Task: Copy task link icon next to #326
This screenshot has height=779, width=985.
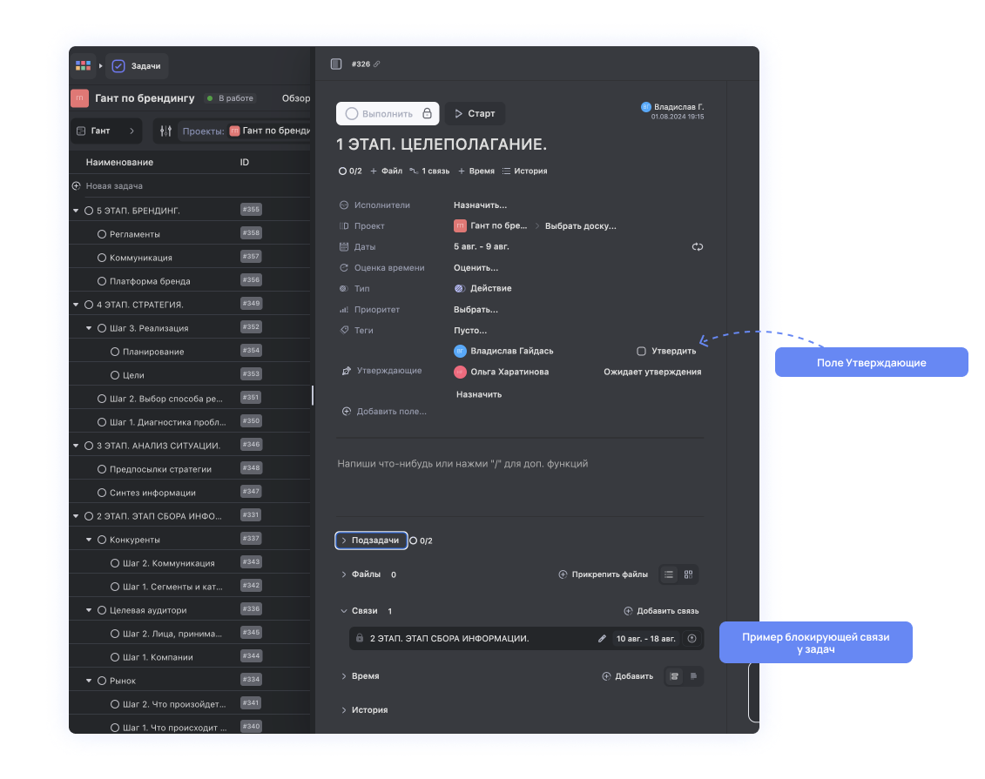Action: coord(377,64)
